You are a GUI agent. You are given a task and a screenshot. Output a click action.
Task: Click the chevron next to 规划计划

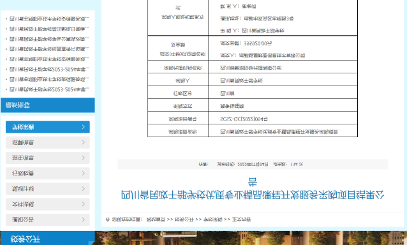(x=84, y=189)
